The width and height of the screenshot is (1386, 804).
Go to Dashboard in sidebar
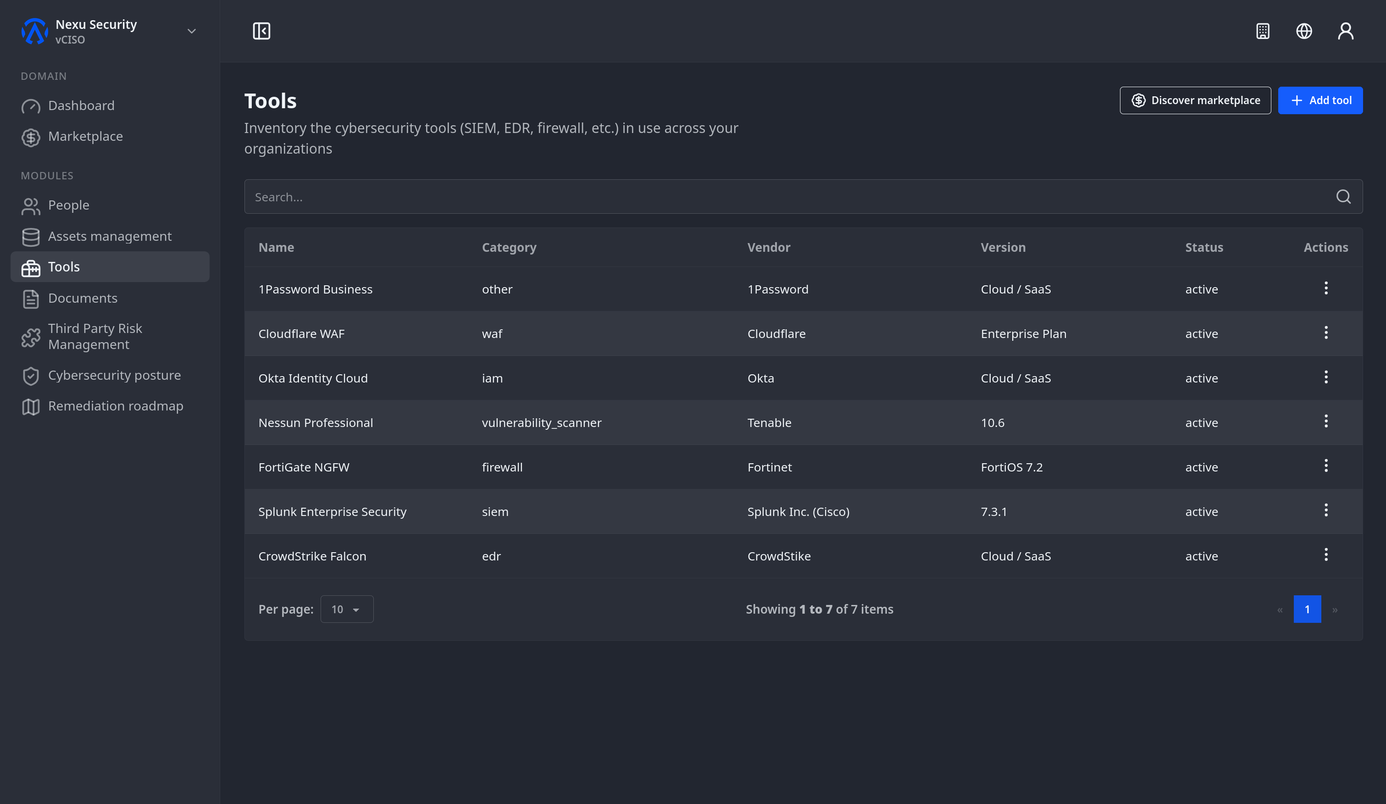pyautogui.click(x=110, y=105)
